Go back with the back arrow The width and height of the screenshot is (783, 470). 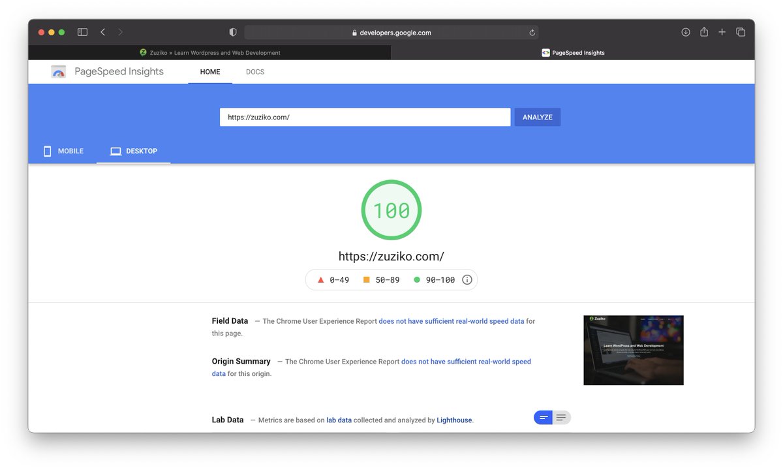point(102,32)
